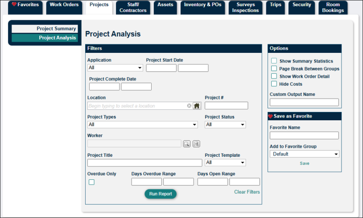This screenshot has height=218, width=363.
Task: Click the first Project Complete Date field
Action: pos(105,87)
